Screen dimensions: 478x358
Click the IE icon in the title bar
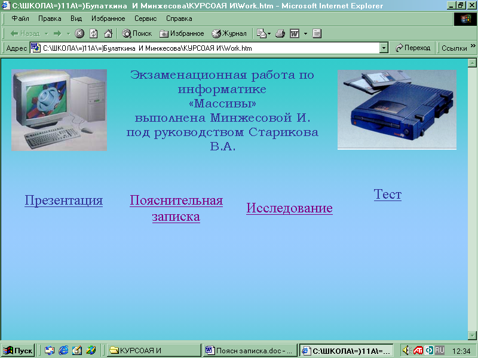click(x=6, y=5)
